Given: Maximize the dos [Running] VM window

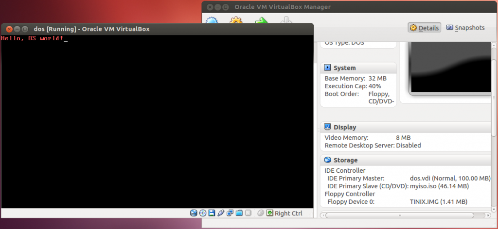Looking at the screenshot, I should click(24, 29).
